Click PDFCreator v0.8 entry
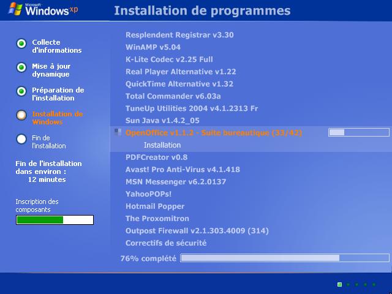The height and width of the screenshot is (294, 392). point(157,157)
